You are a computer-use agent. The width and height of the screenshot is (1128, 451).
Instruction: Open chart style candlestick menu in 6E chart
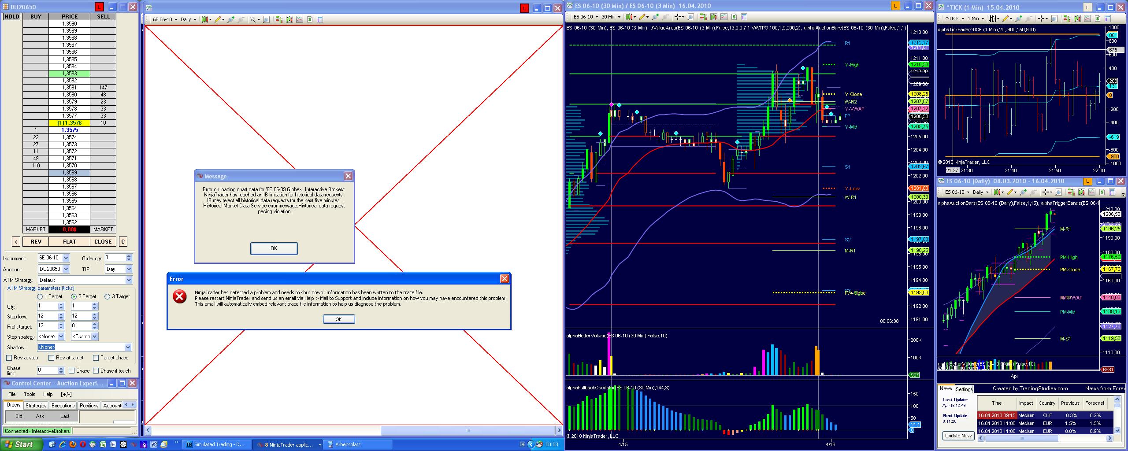206,19
